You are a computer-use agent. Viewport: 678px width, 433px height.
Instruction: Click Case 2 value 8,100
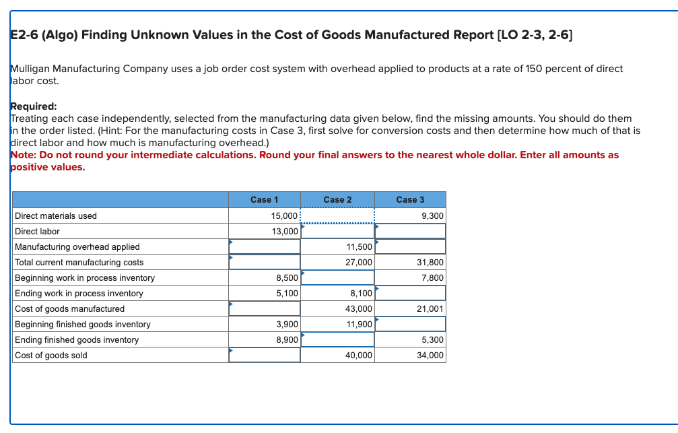(x=362, y=294)
